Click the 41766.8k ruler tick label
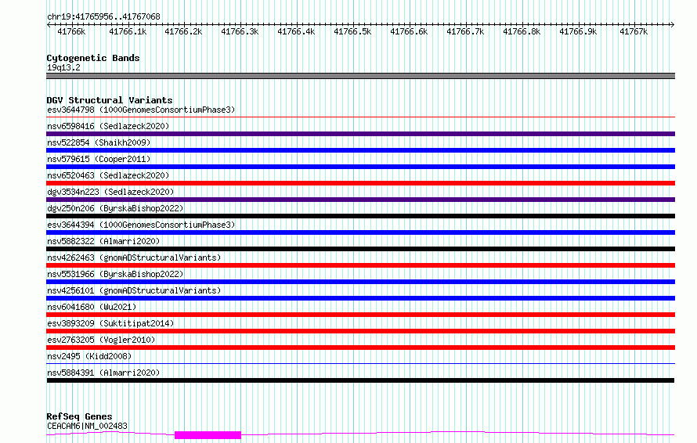697x443 pixels. pos(522,31)
